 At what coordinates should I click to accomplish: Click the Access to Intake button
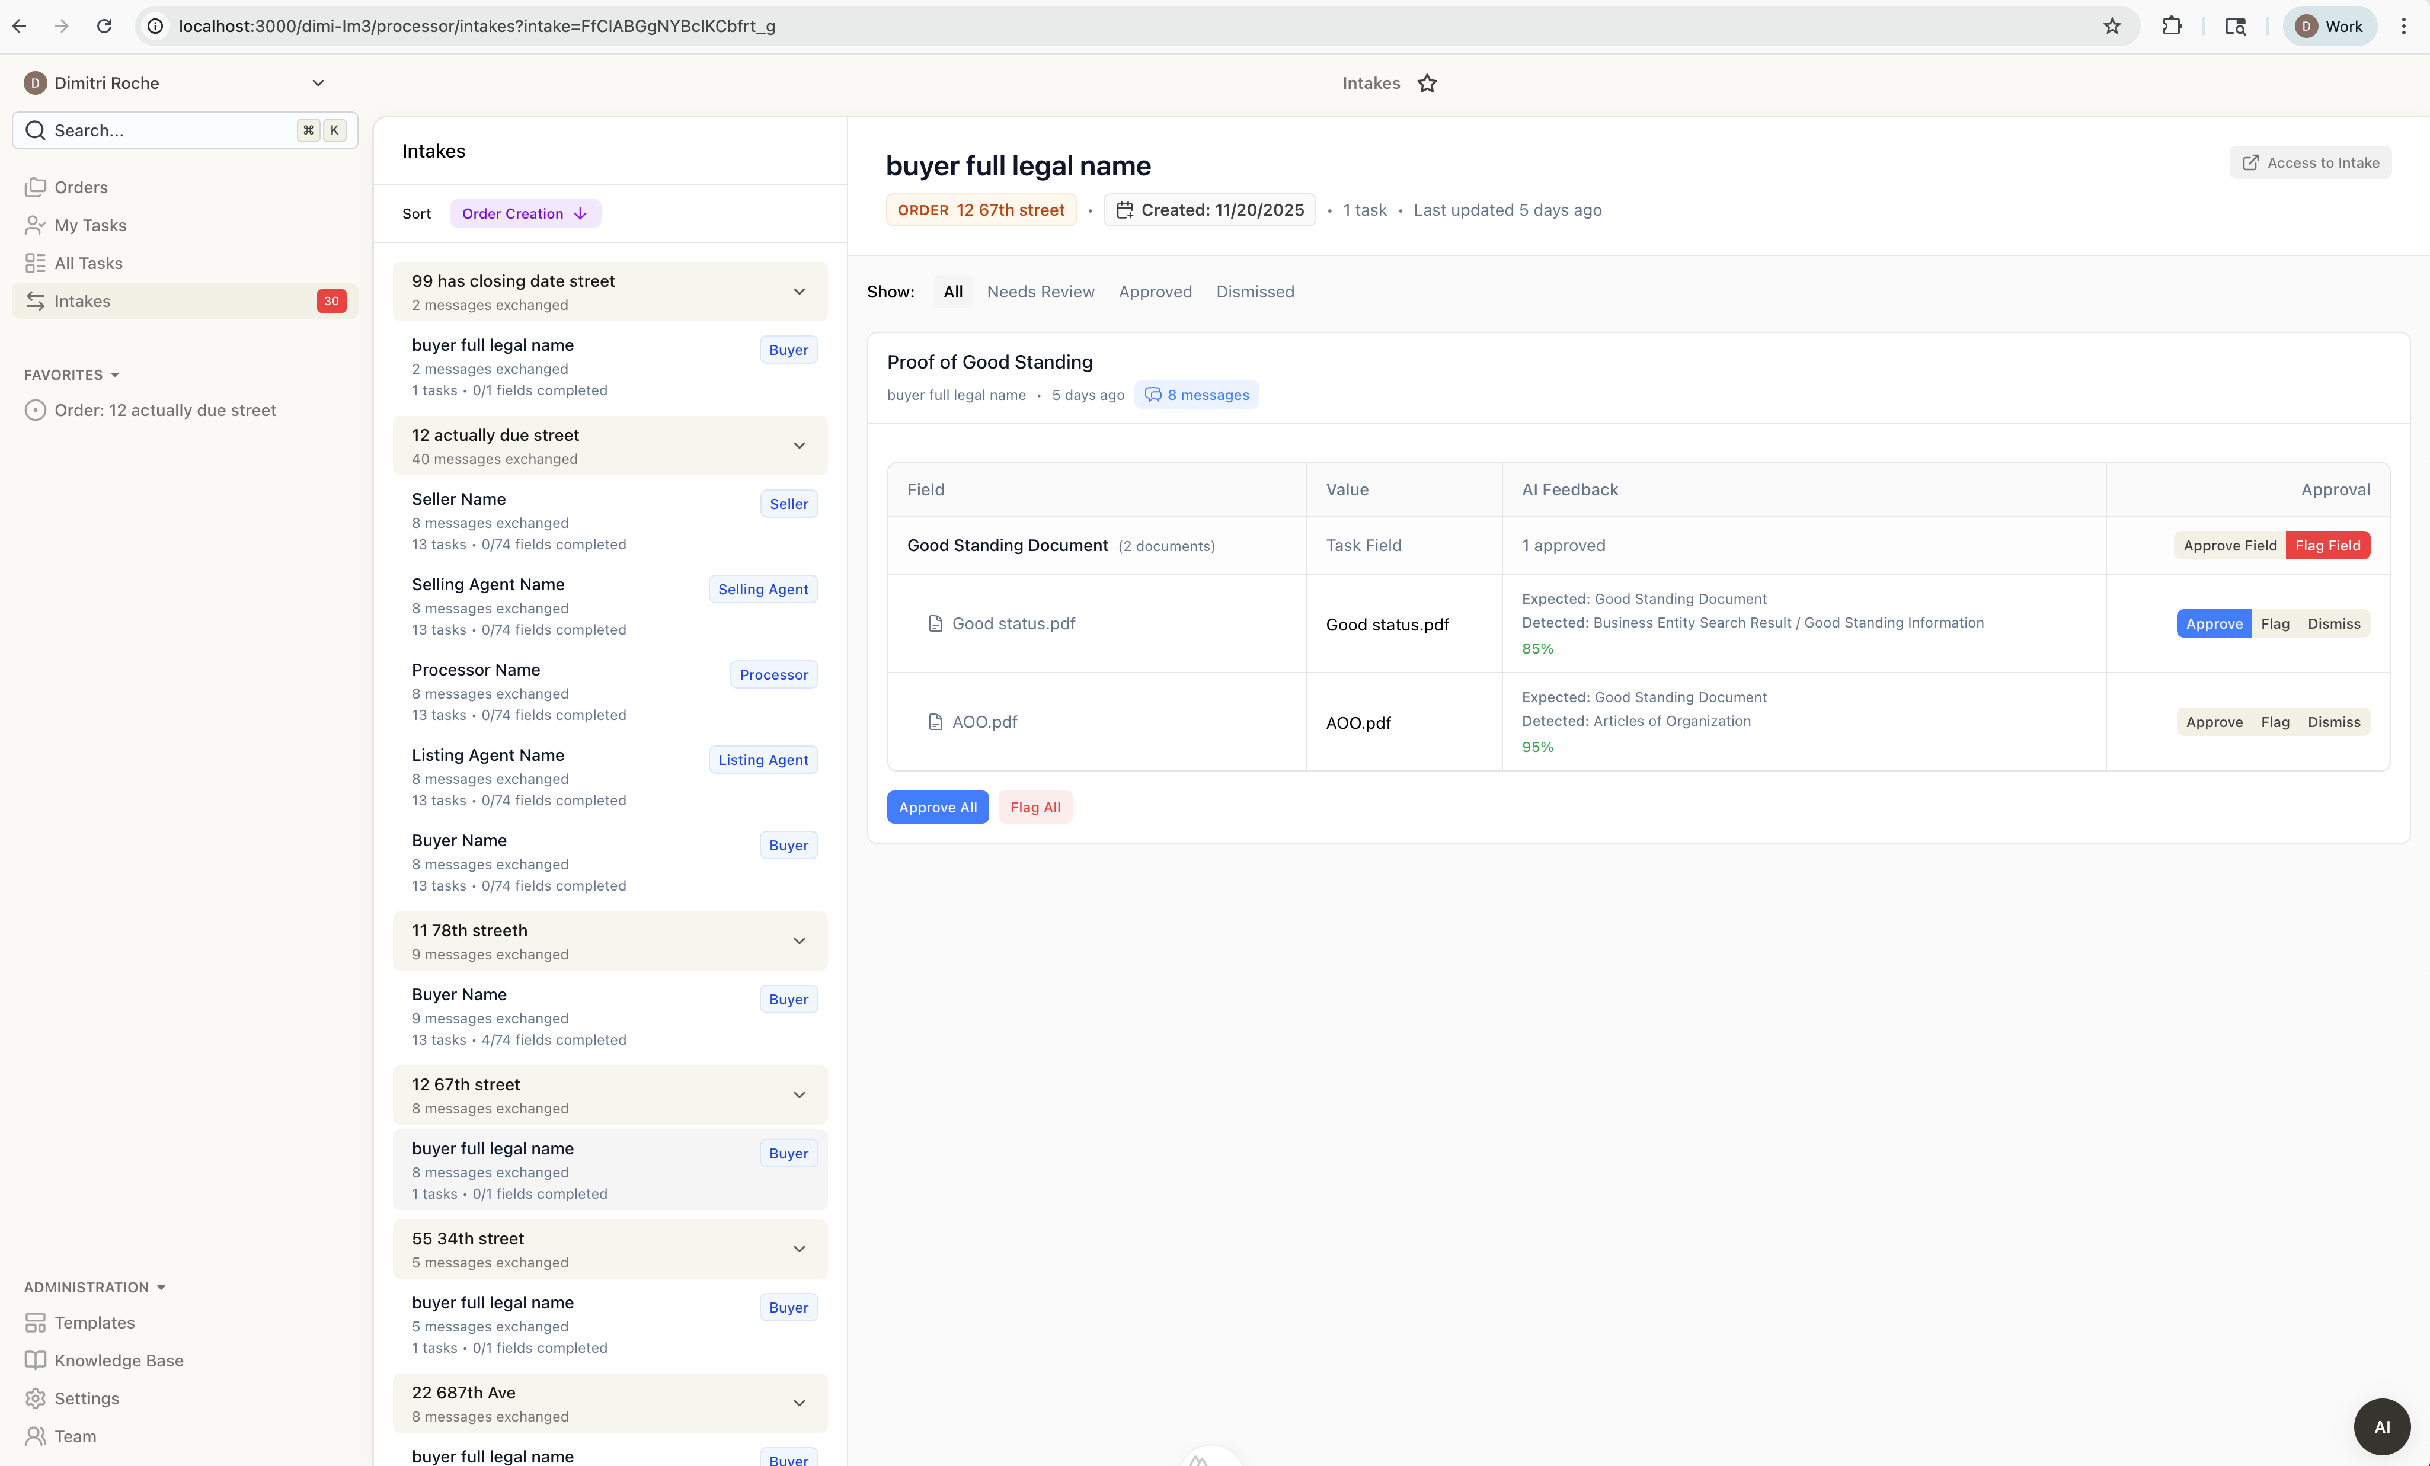point(2310,163)
